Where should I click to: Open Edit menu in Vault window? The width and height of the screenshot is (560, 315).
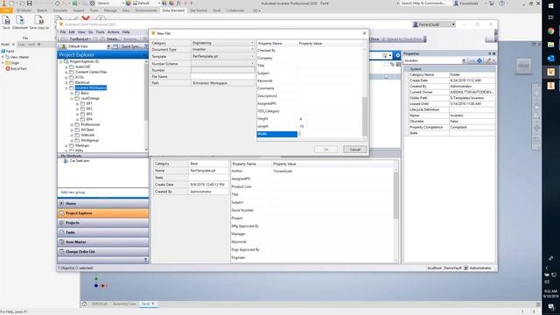point(72,32)
